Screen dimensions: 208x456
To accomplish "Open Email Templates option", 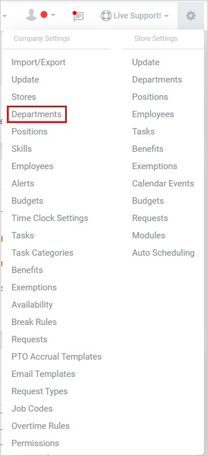I will 43,374.
